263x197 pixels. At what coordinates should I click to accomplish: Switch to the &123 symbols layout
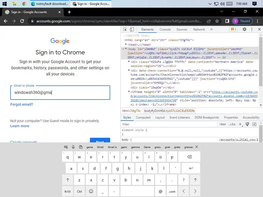point(68,191)
